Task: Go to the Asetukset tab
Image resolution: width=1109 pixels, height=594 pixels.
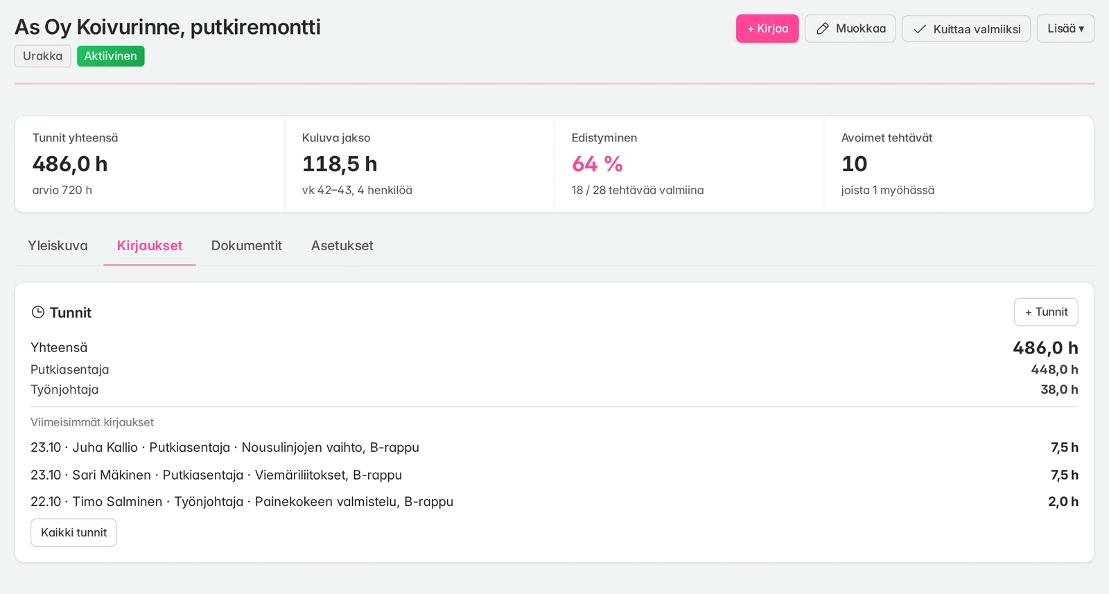Action: click(x=342, y=245)
